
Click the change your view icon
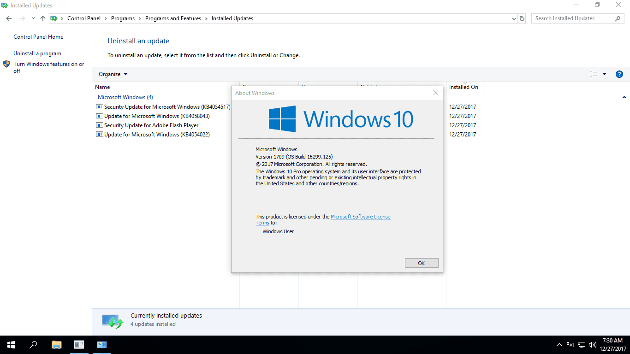594,74
